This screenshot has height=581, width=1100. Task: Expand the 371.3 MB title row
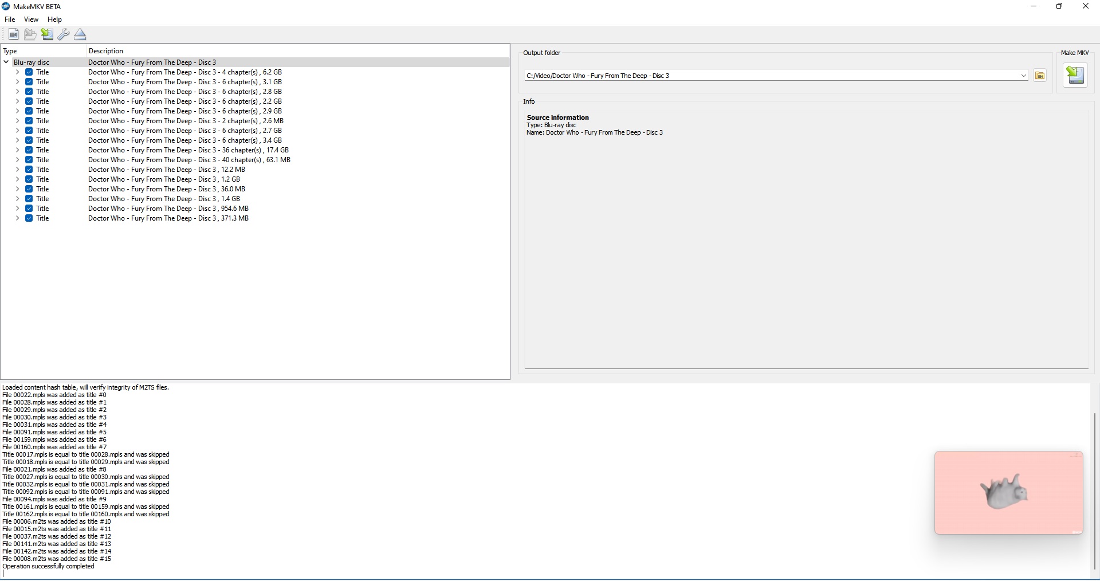[x=17, y=218]
